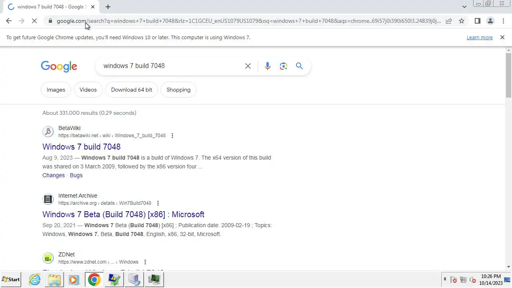This screenshot has height=288, width=512.
Task: Switch to Chrome in the taskbar
Action: (x=94, y=280)
